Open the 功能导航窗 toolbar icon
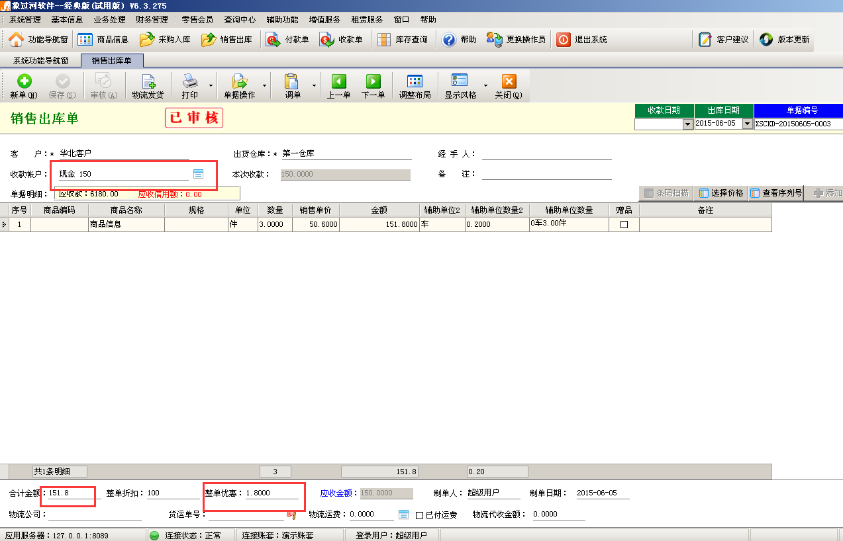The image size is (843, 541). point(38,40)
